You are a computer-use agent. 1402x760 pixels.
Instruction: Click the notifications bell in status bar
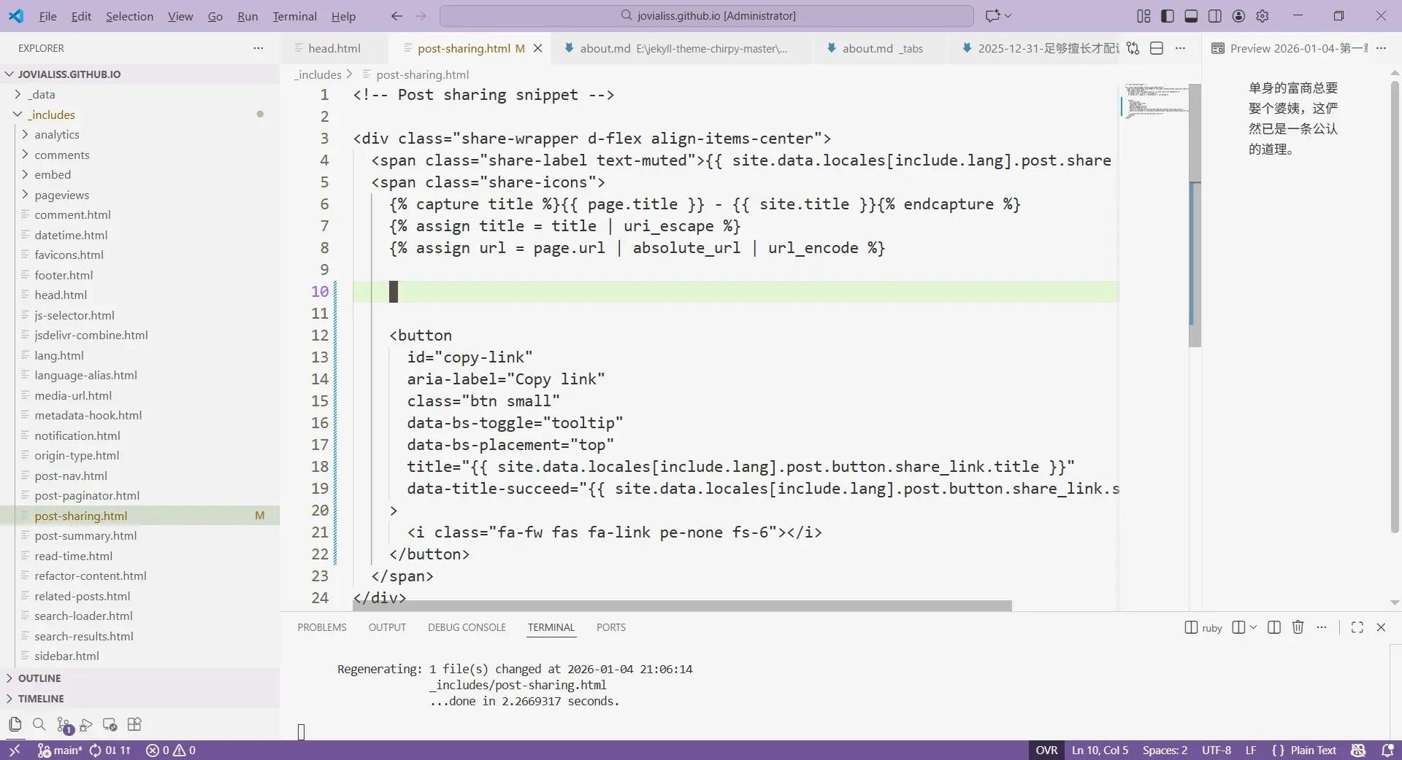point(1387,750)
